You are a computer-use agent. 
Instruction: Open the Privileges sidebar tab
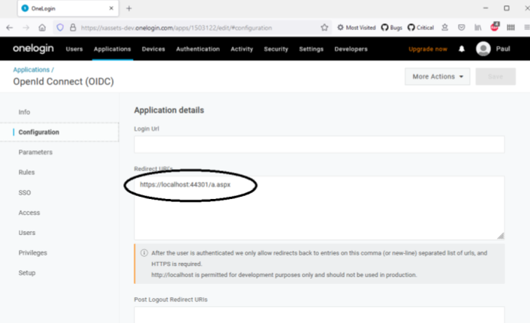click(x=33, y=252)
